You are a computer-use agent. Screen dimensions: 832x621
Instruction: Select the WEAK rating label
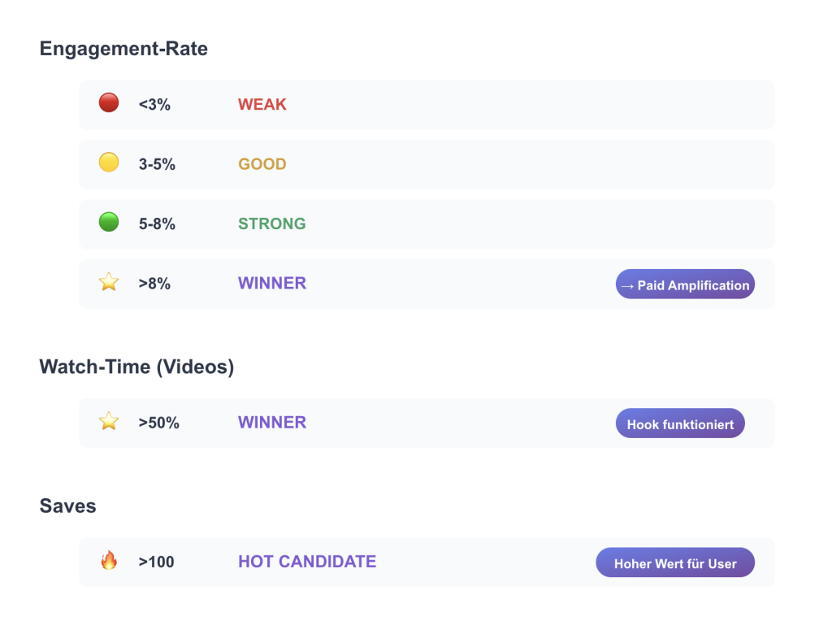tap(262, 104)
